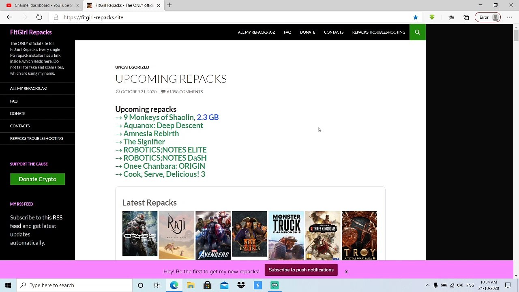Select 'Amnesia Rebirth' upcoming entry
The image size is (519, 292).
pyautogui.click(x=151, y=133)
